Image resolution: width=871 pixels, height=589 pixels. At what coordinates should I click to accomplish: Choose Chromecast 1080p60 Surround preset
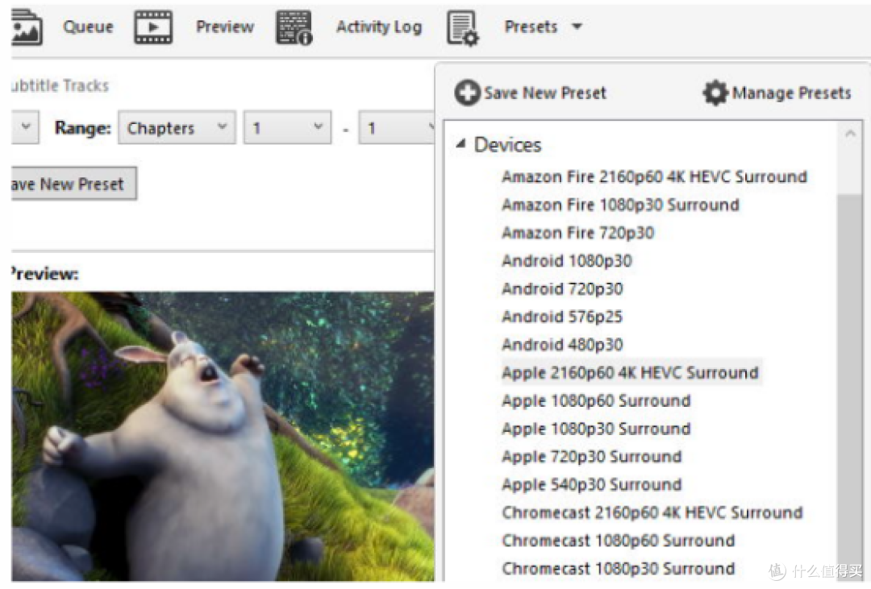(619, 540)
